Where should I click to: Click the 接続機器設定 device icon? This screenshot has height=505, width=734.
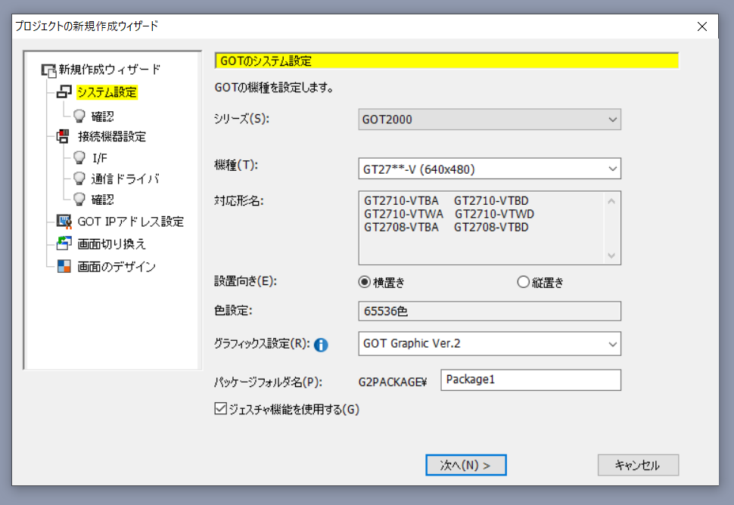point(64,137)
